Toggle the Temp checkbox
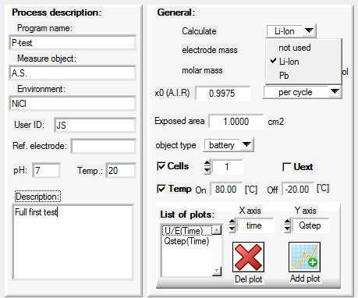The height and width of the screenshot is (298, 358). click(x=161, y=189)
